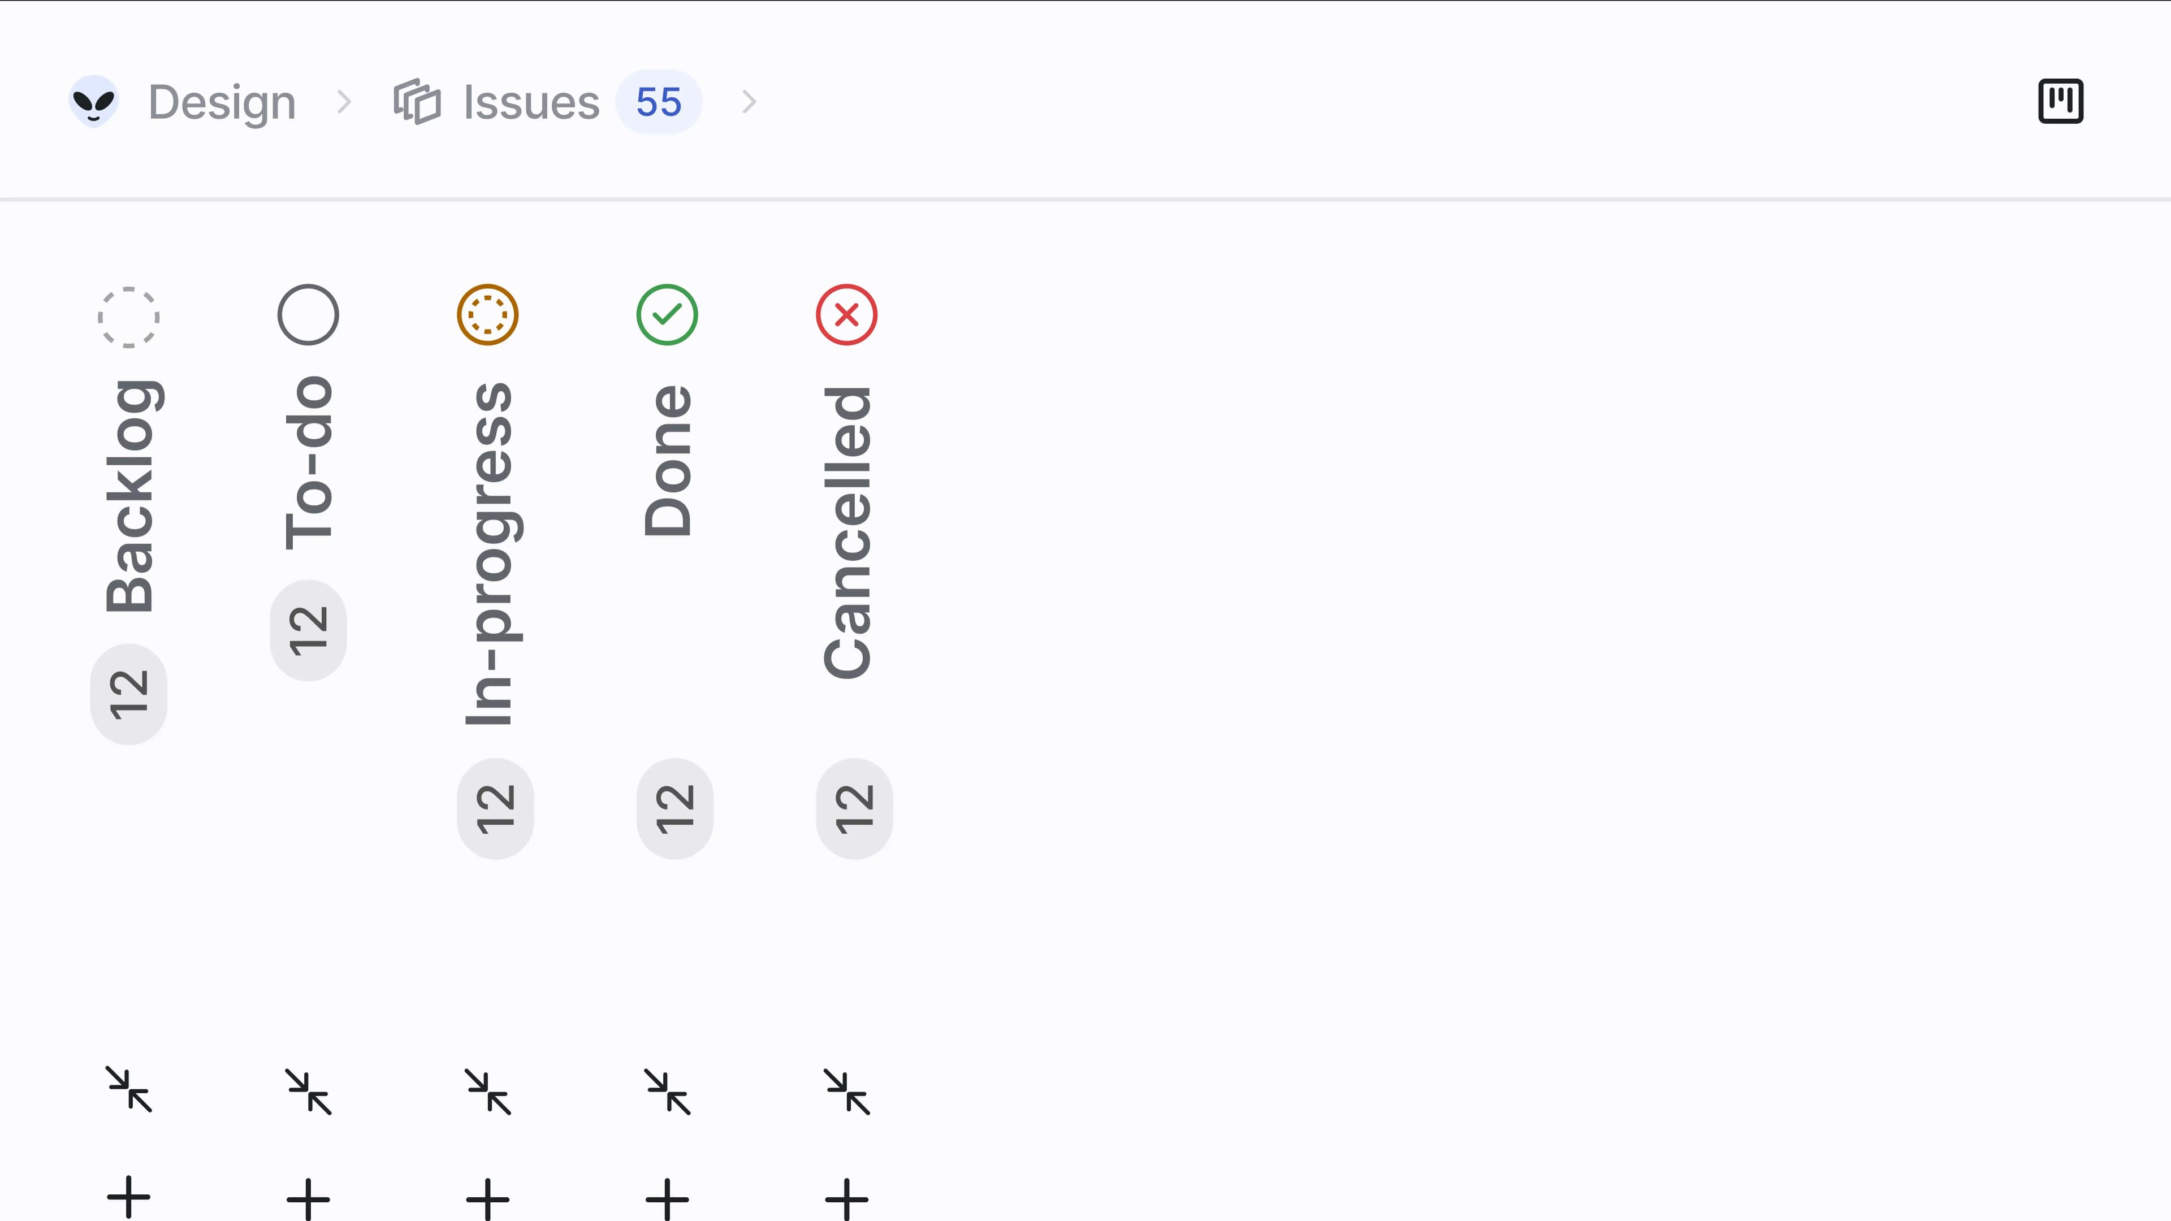Click the To-do empty circle status icon

pyautogui.click(x=309, y=315)
